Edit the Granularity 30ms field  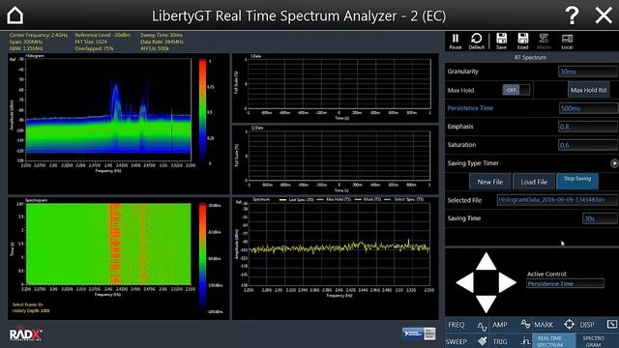click(588, 72)
